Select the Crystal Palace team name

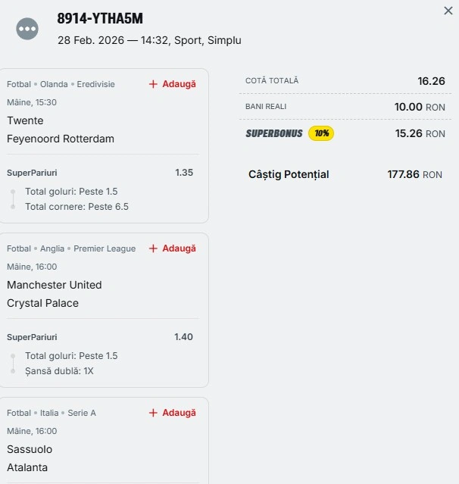(42, 303)
